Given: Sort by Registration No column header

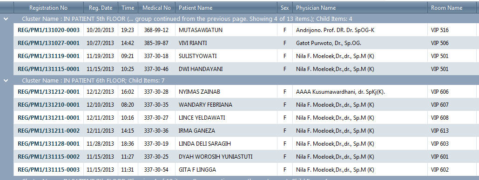Looking at the screenshot, I should pyautogui.click(x=48, y=7).
